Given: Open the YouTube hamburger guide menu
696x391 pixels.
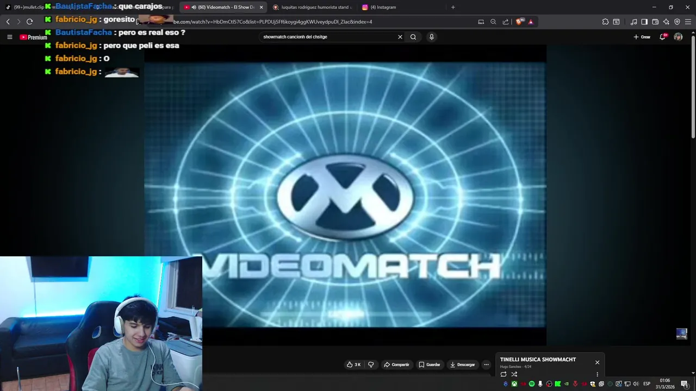Looking at the screenshot, I should pos(9,37).
